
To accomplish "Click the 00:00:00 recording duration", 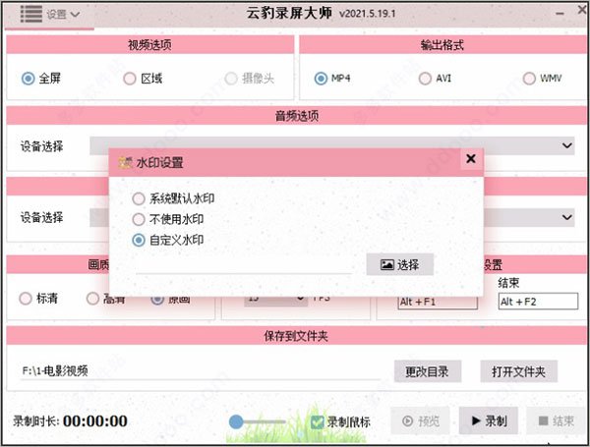I will (95, 421).
